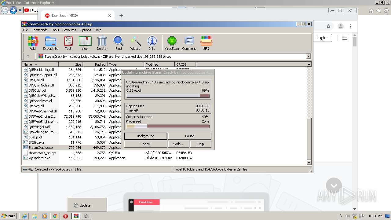Screen dimensions: 391x220
Task: Select quazip.dll in the file list
Action: (35, 137)
